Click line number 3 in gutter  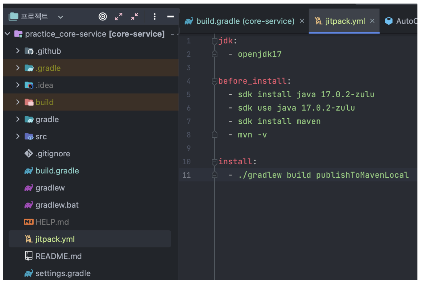pyautogui.click(x=189, y=68)
